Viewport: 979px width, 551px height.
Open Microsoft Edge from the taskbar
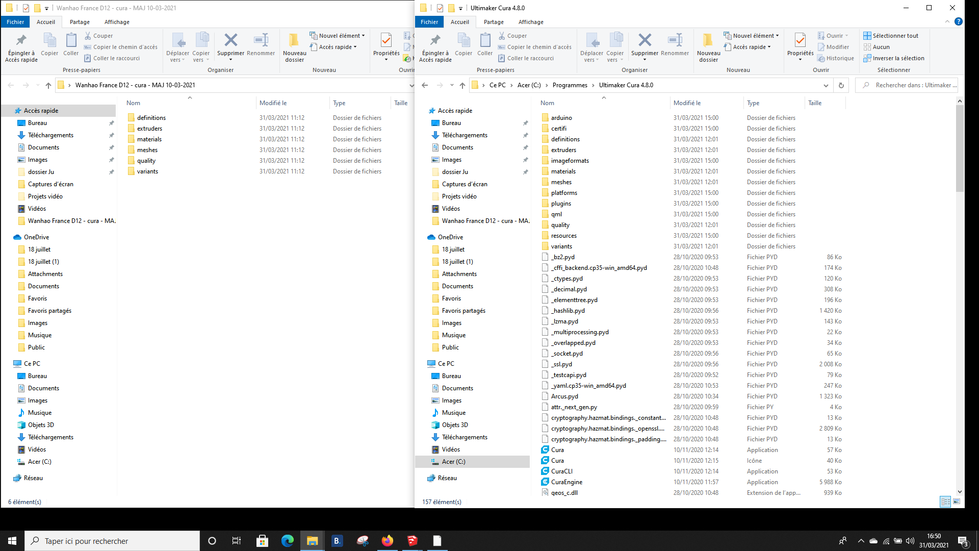tap(288, 541)
